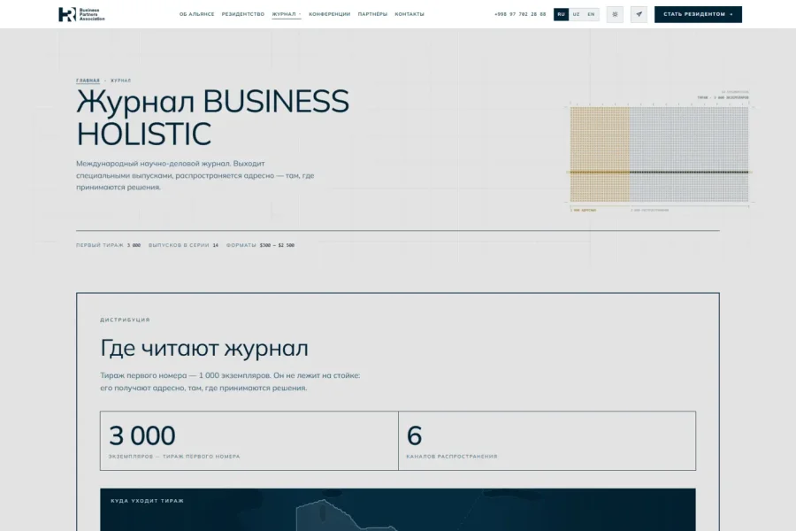Call phone number +998 97 702 28 88
Viewport: 796px width, 531px height.
tap(520, 14)
